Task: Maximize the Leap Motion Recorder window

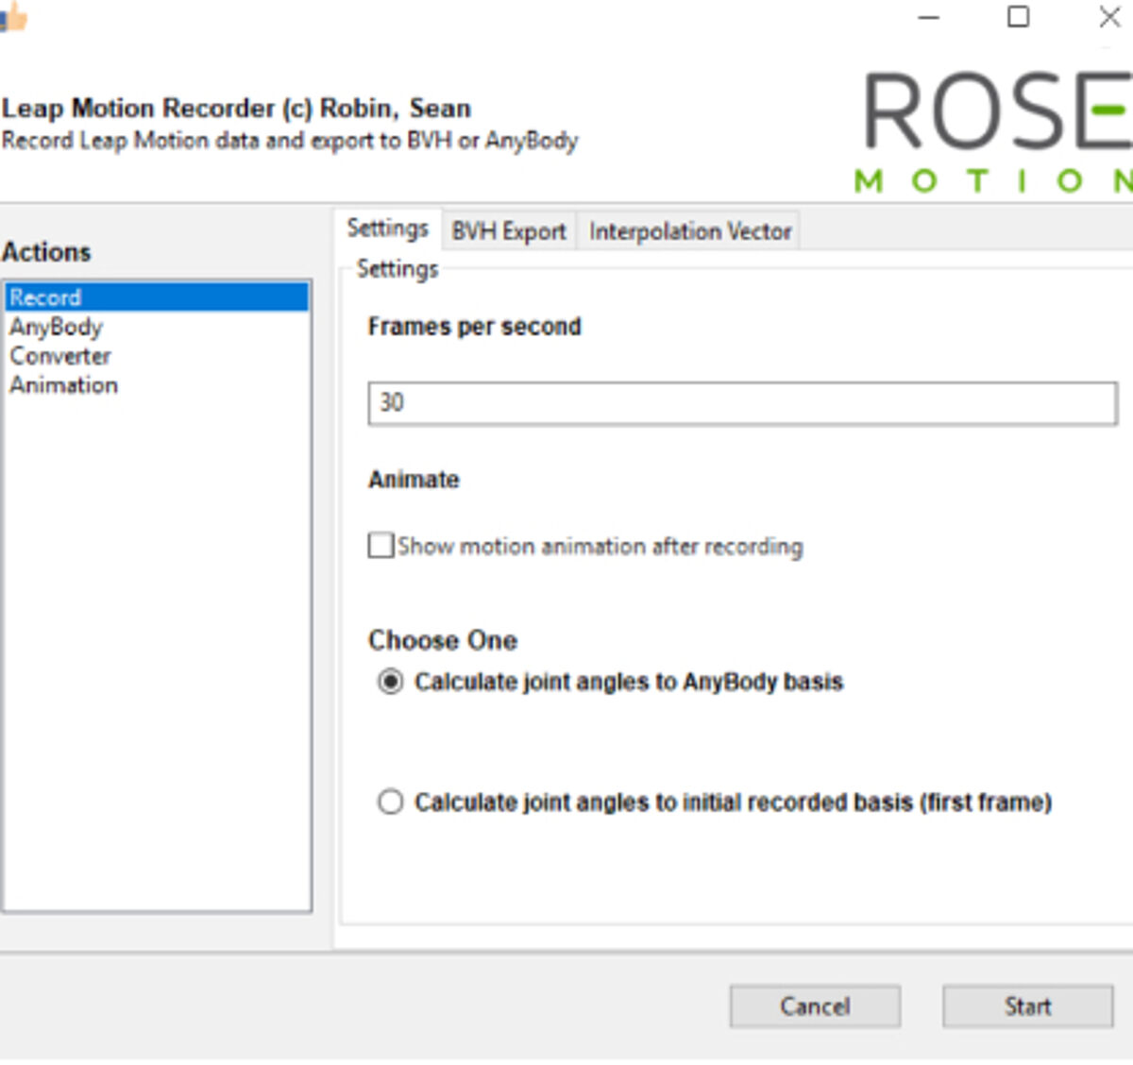Action: [x=1019, y=17]
